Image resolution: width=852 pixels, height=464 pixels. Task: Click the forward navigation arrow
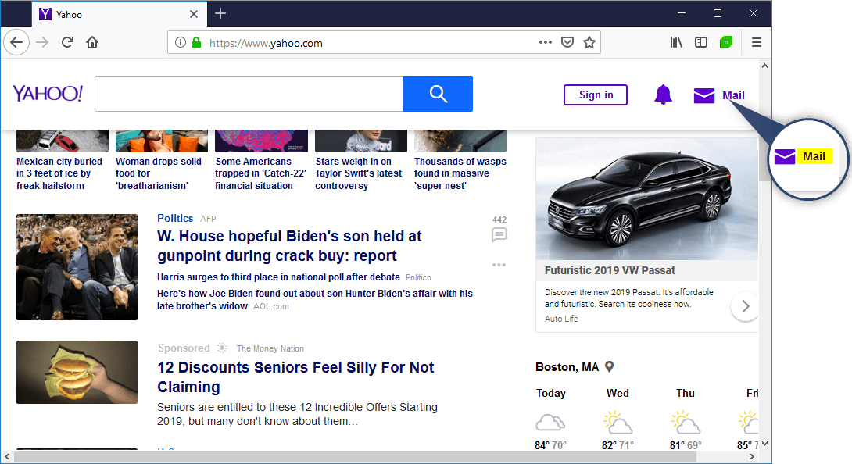pyautogui.click(x=42, y=42)
